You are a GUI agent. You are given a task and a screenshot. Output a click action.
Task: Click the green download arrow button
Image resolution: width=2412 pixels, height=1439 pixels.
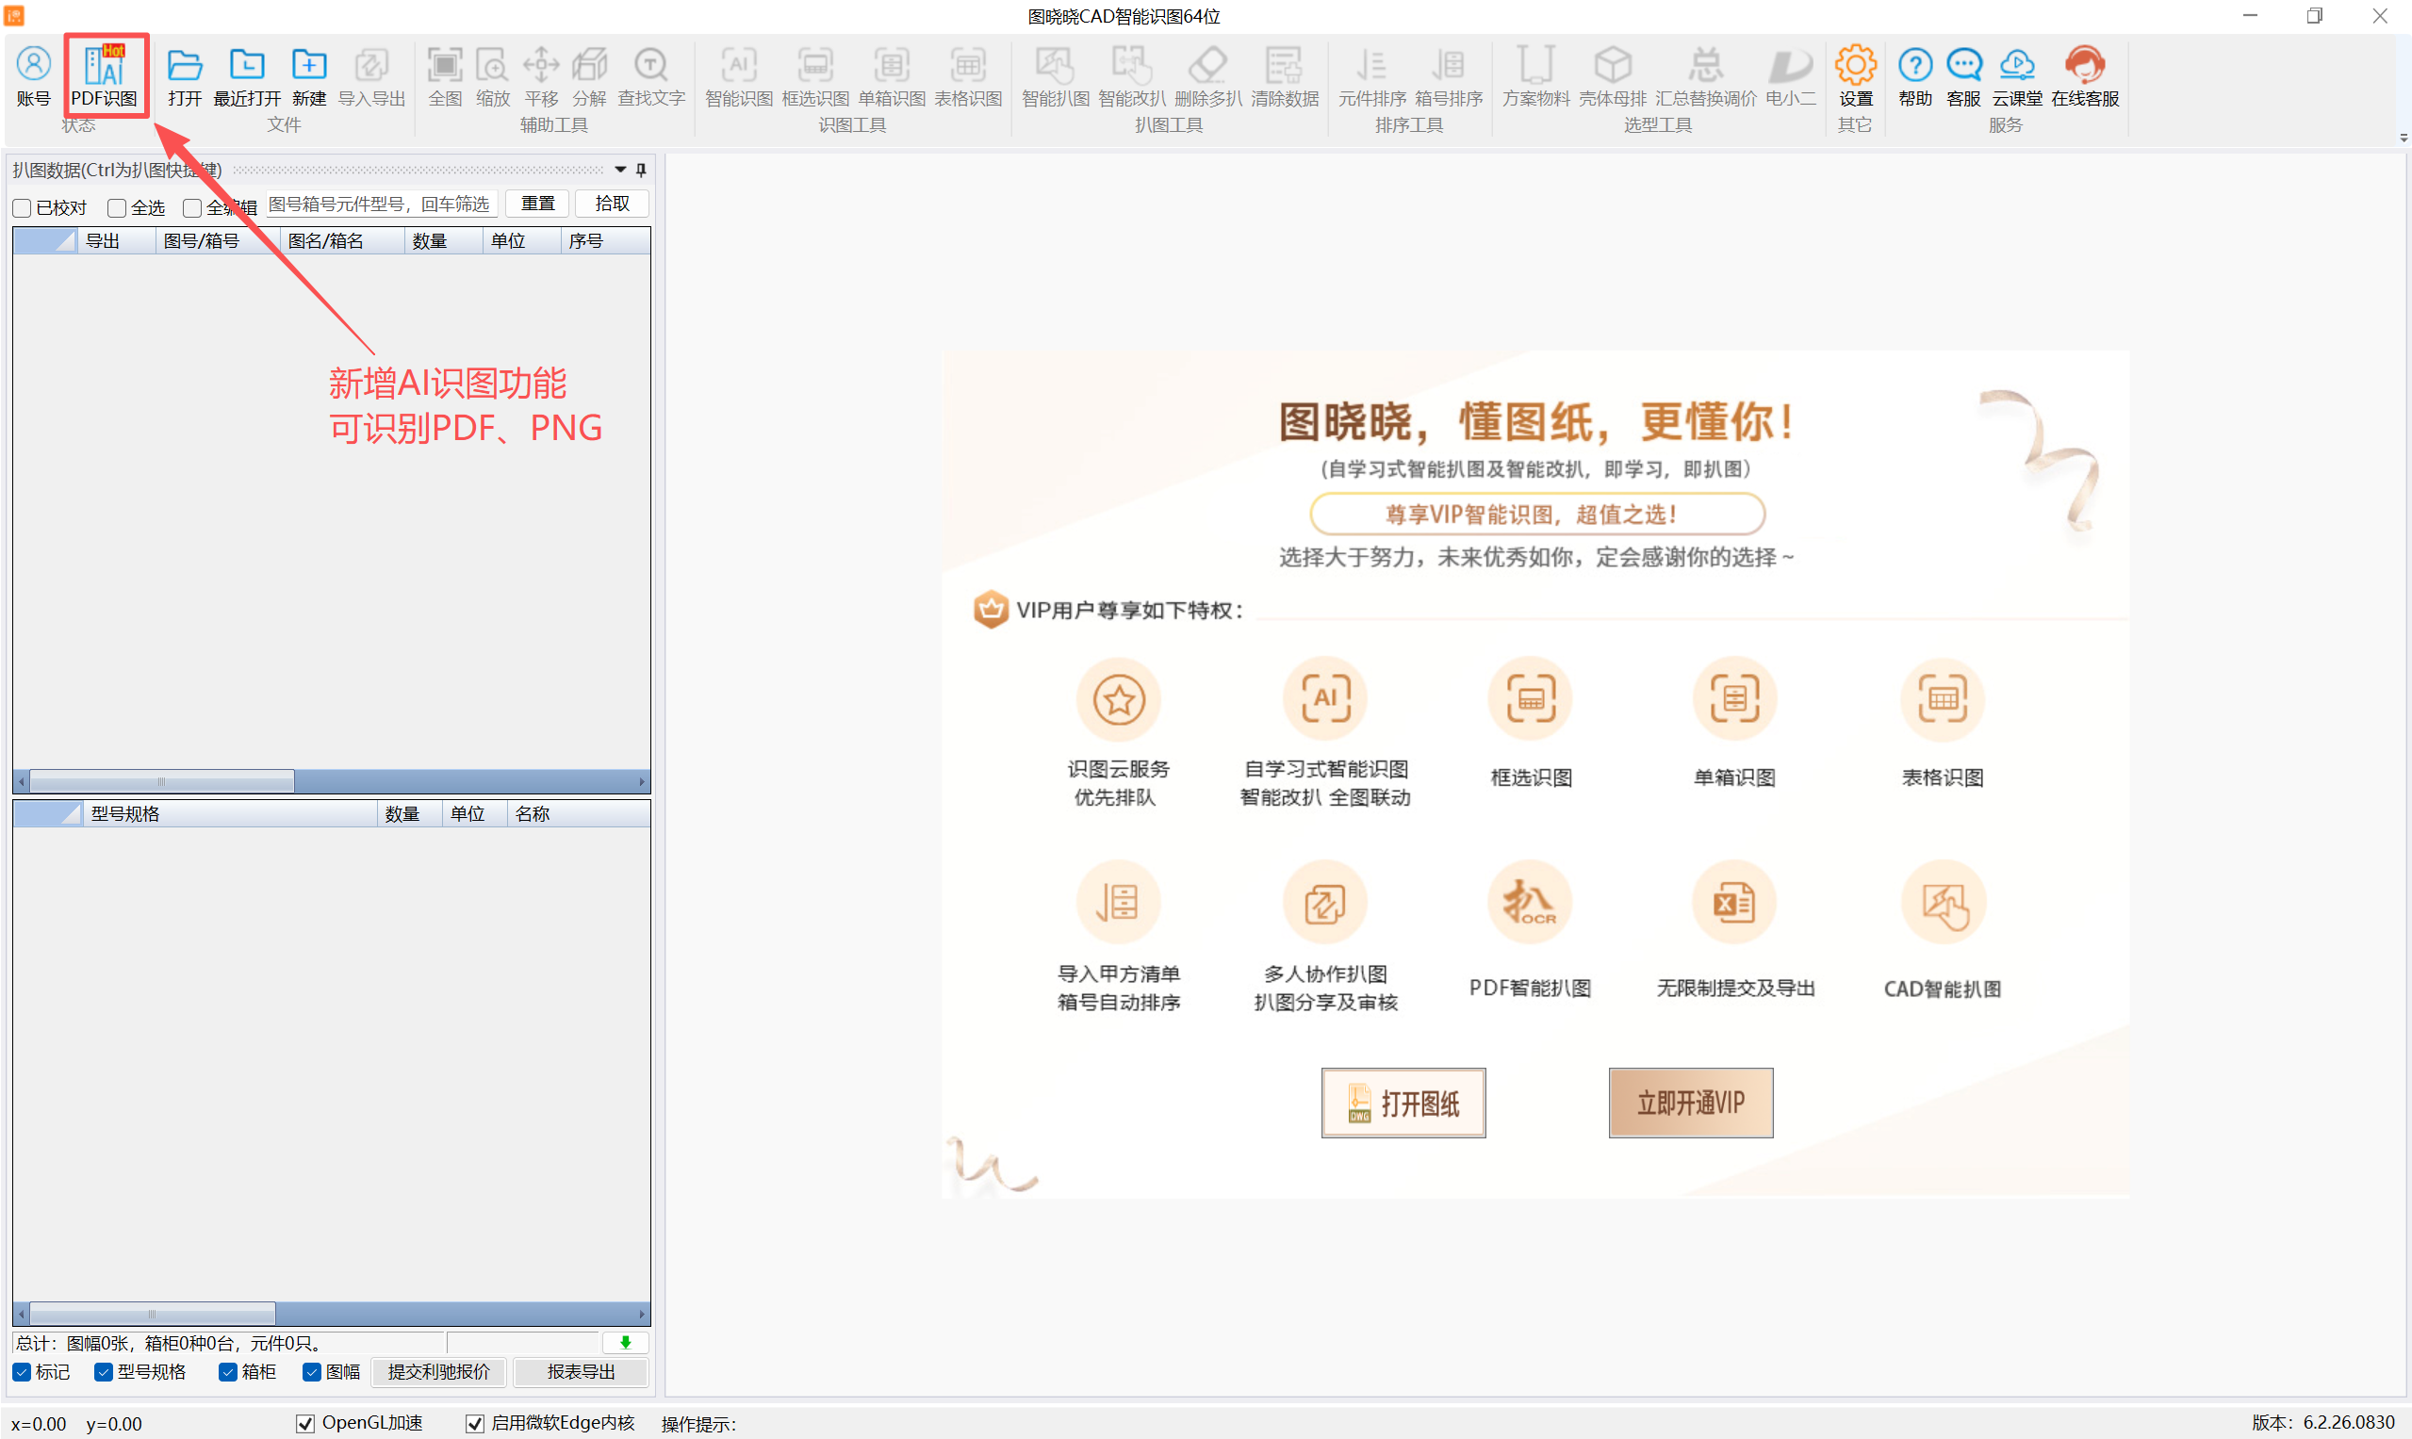click(x=626, y=1342)
